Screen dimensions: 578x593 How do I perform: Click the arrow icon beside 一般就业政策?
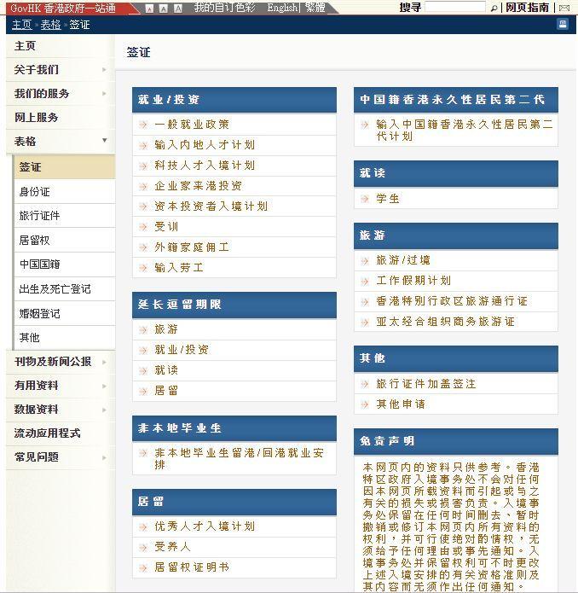(x=143, y=125)
